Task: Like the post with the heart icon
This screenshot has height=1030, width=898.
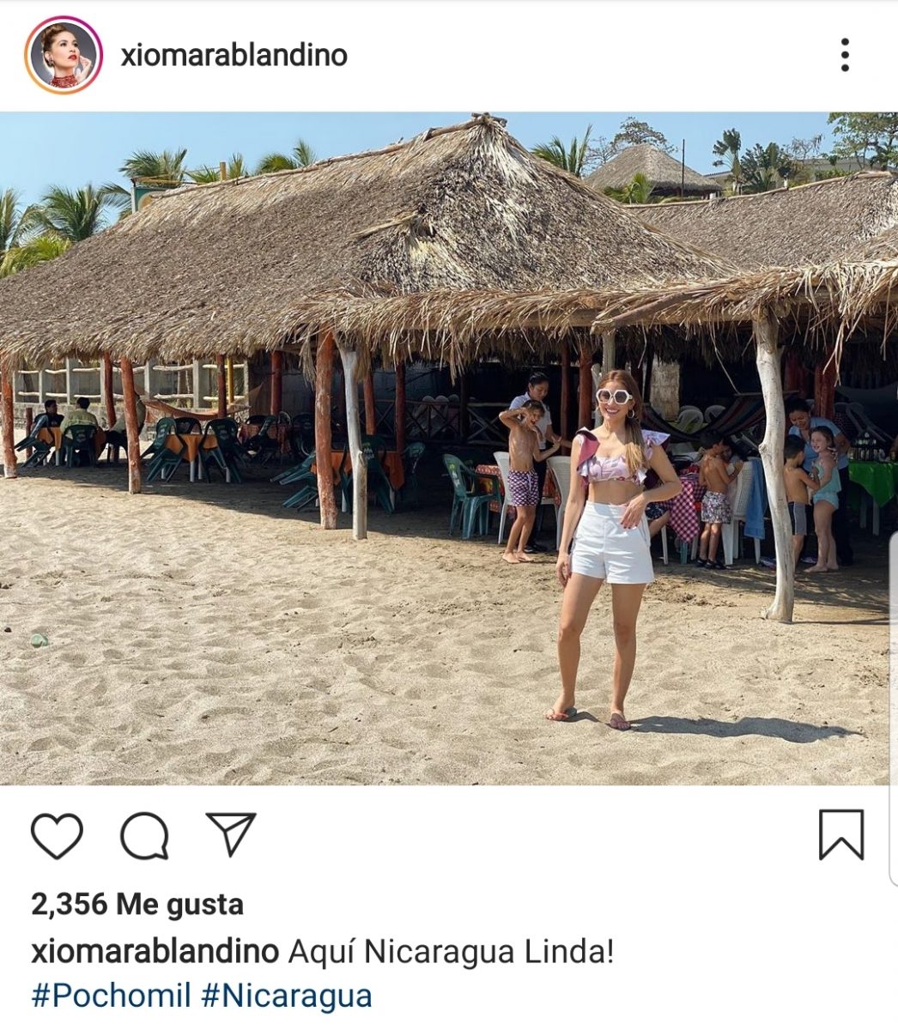Action: coord(57,835)
